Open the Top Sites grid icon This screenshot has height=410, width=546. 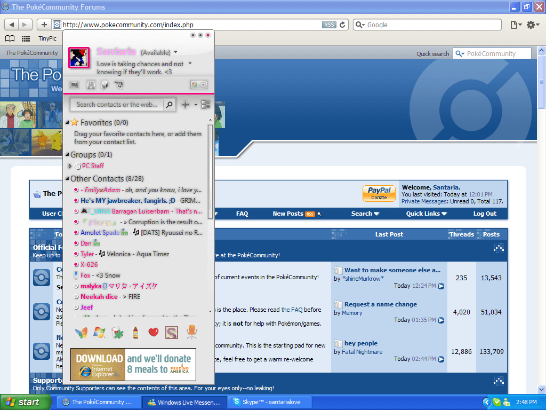pos(26,38)
